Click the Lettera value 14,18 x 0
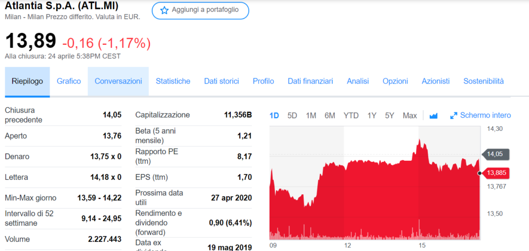This screenshot has height=251, width=529. tap(105, 177)
